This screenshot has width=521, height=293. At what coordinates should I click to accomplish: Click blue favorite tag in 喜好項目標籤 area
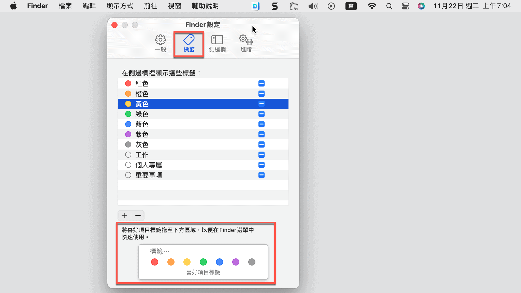click(220, 262)
